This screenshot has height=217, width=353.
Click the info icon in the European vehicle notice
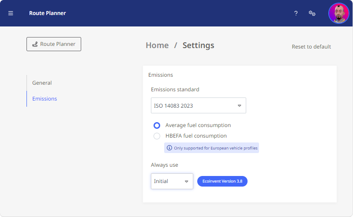click(x=169, y=148)
